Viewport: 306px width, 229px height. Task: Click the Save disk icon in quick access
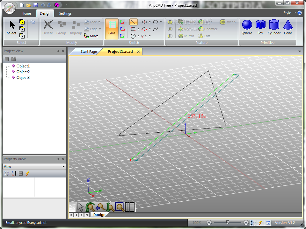(35, 5)
